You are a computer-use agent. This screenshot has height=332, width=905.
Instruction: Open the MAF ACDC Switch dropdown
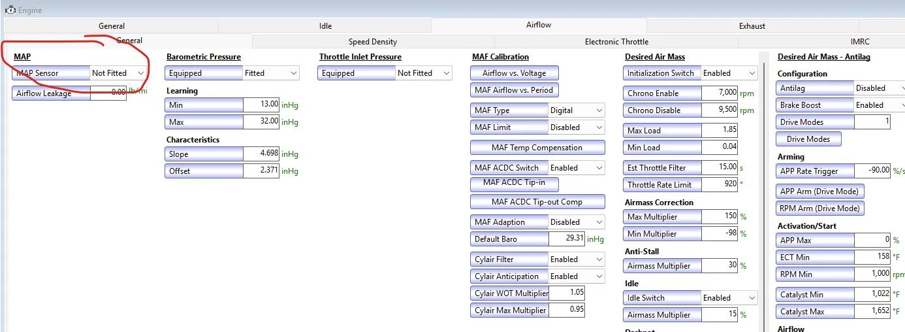pos(577,168)
